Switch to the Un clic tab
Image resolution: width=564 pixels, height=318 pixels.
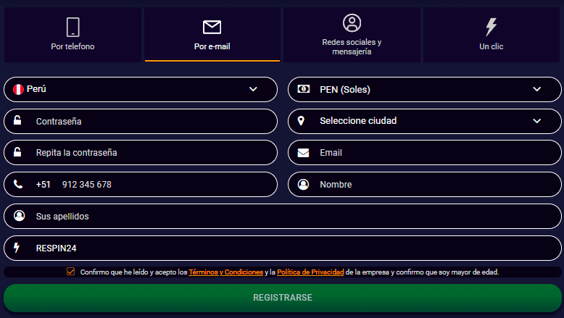[492, 35]
